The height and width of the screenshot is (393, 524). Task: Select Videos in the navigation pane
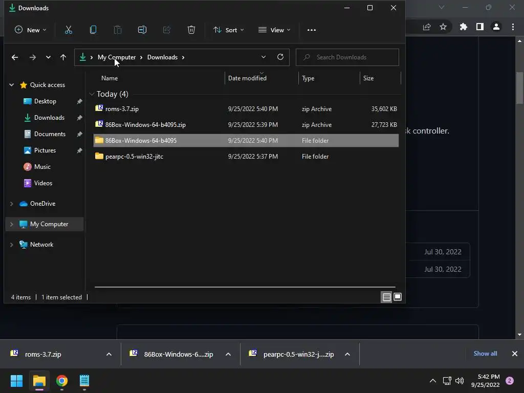[43, 183]
